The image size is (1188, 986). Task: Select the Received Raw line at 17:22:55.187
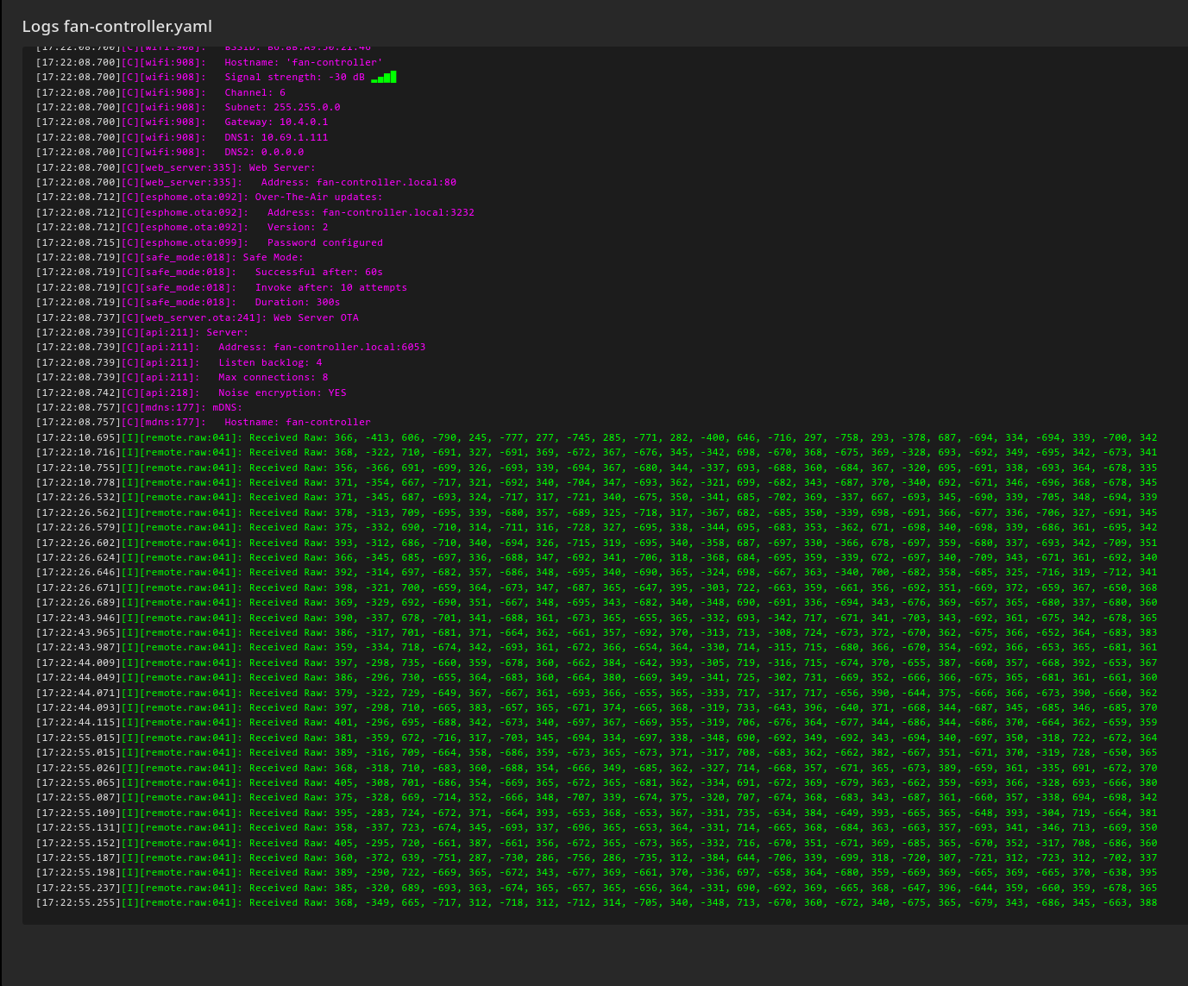597,857
